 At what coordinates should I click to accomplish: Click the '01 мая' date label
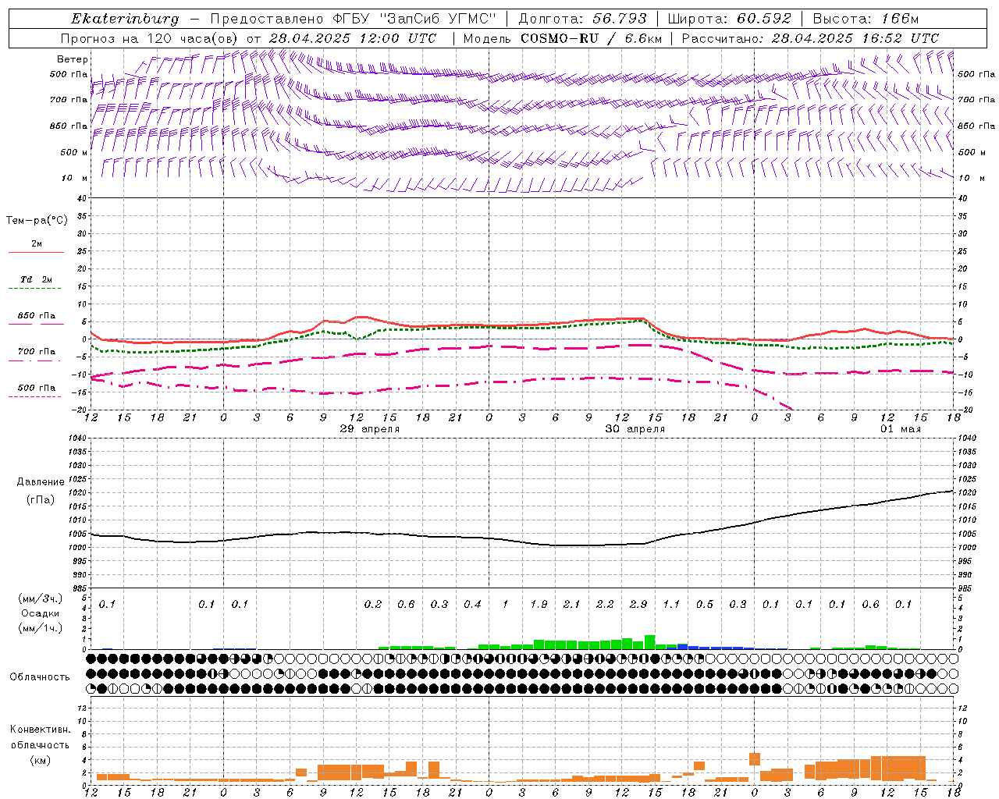pos(901,429)
